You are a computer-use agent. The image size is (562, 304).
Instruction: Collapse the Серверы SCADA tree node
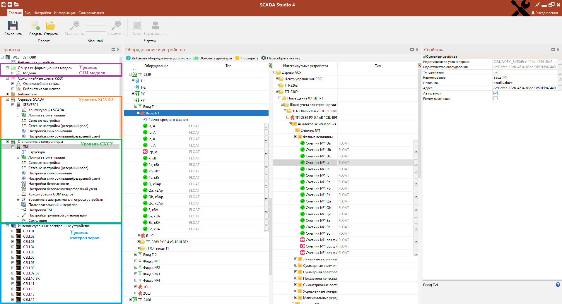tap(7, 99)
